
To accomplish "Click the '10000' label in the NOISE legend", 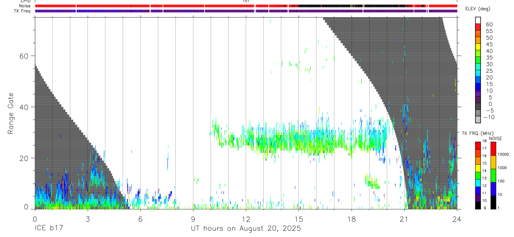I will pos(503,154).
